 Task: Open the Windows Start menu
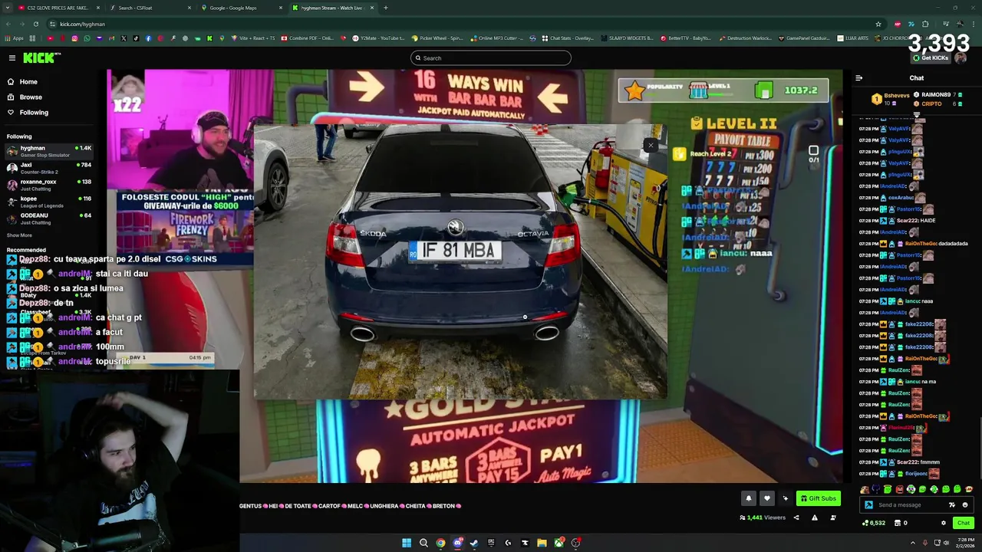click(407, 543)
